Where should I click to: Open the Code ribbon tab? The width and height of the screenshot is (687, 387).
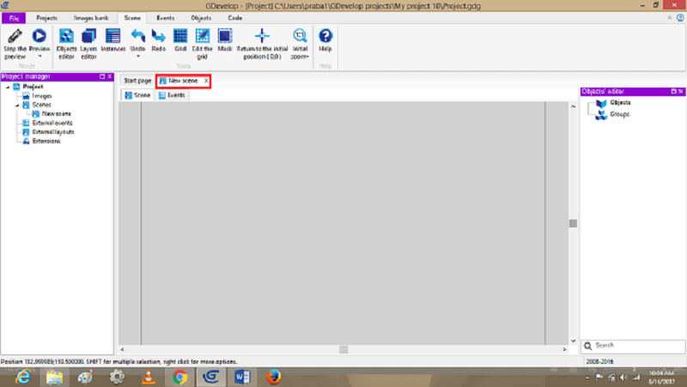click(234, 18)
